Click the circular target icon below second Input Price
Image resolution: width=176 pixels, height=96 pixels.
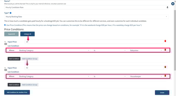pyautogui.click(x=6, y=70)
